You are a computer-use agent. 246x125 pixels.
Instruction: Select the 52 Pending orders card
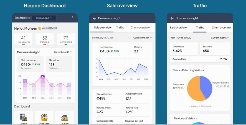tap(45, 39)
